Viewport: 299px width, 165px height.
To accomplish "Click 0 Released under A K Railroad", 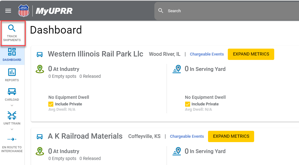I will click(x=90, y=158).
